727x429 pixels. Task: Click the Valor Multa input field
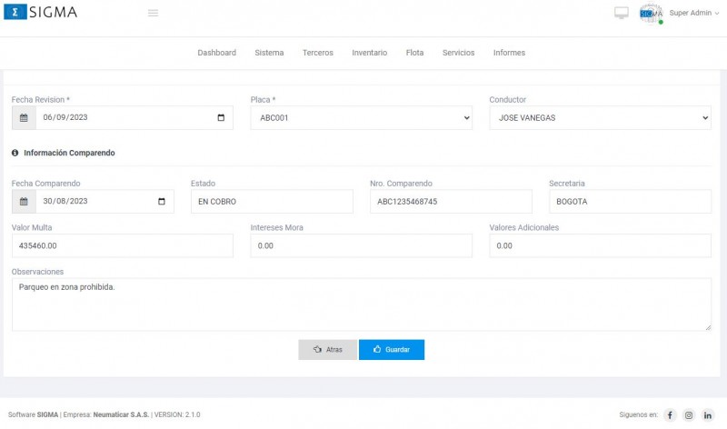[x=122, y=245]
